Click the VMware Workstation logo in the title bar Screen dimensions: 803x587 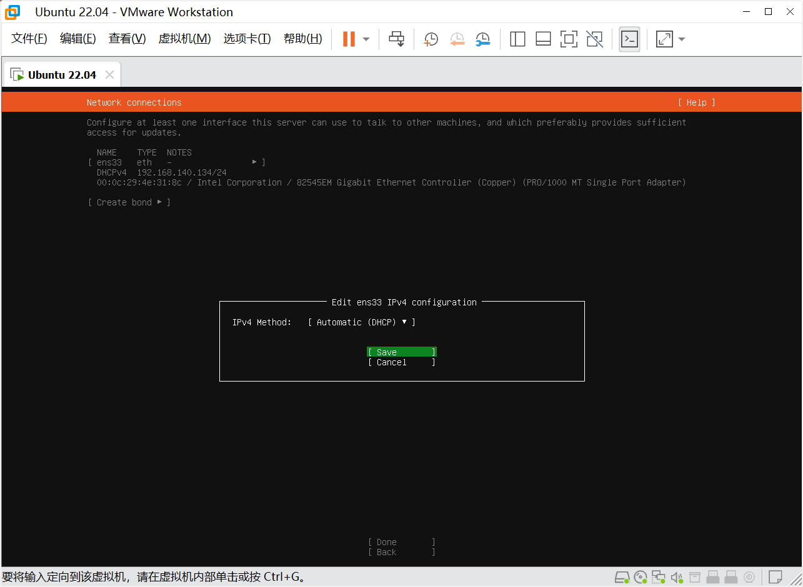[x=12, y=12]
